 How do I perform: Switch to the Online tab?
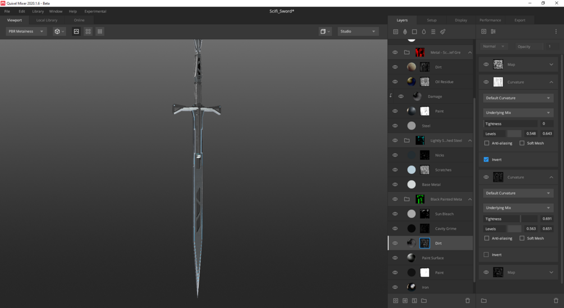[79, 20]
